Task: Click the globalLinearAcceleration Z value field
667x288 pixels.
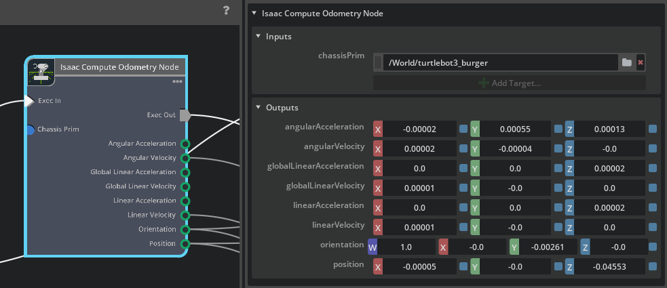Action: coord(609,168)
